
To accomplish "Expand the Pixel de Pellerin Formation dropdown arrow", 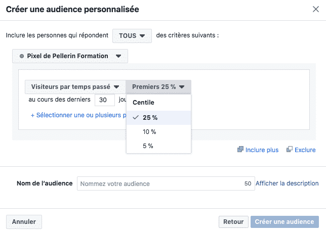I will 118,56.
